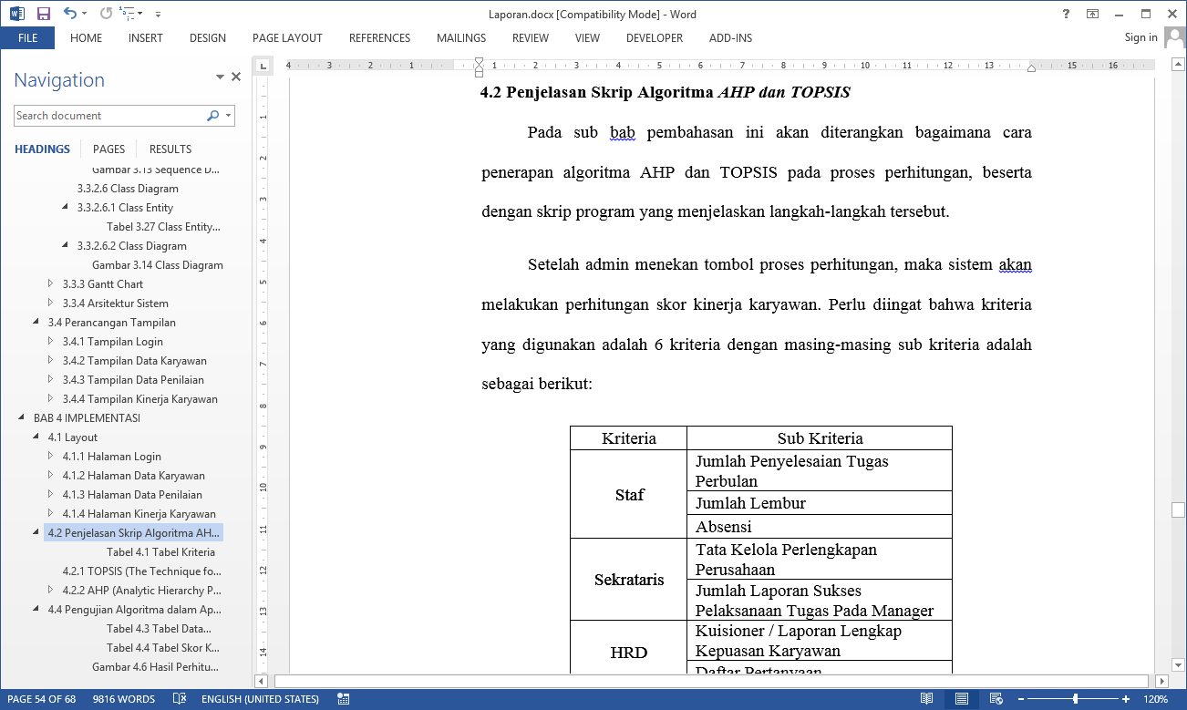Open the REFERENCES ribbon tab
1187x710 pixels.
click(379, 38)
